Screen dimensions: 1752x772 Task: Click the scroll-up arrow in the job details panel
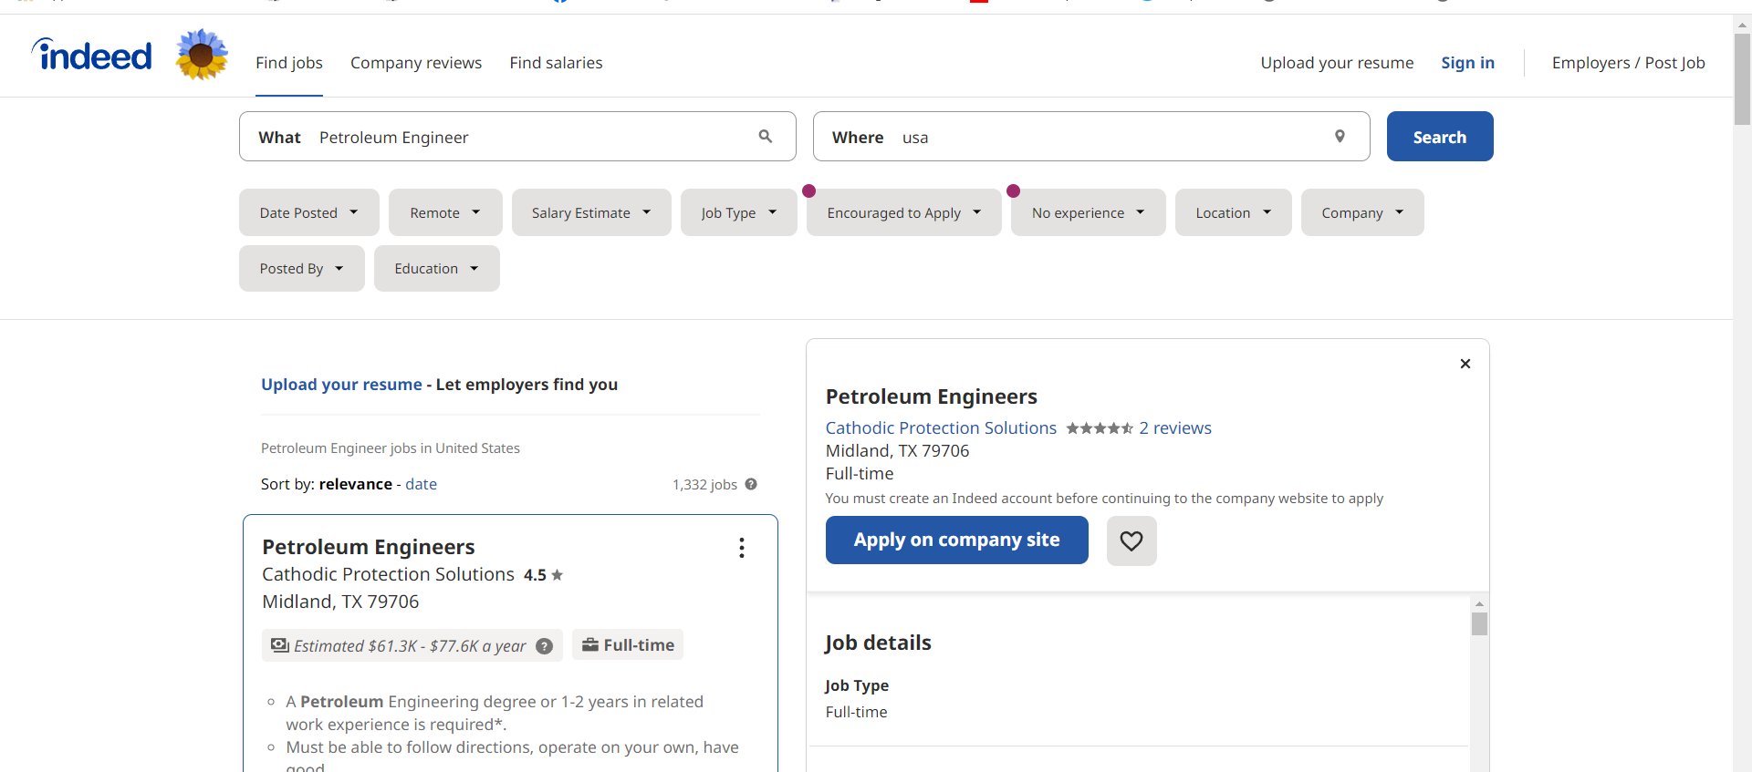click(1479, 603)
